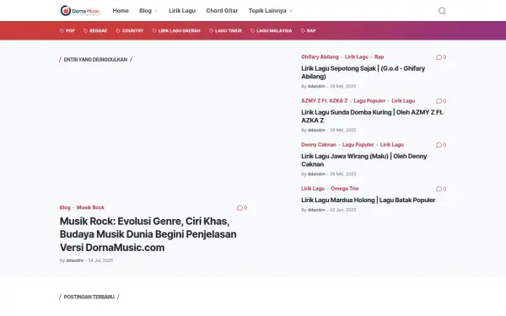Click the Blog category above Musik Rock headline
The height and width of the screenshot is (316, 506).
click(65, 207)
